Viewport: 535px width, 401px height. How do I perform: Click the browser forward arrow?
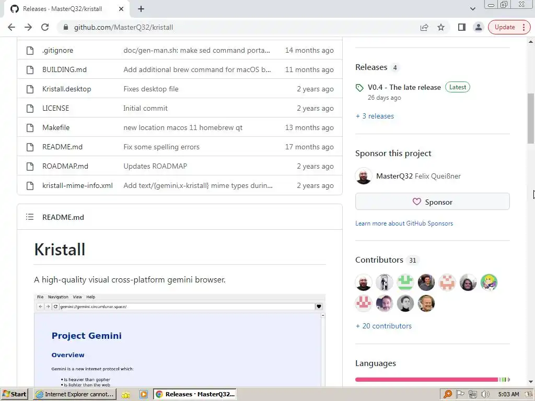tap(28, 27)
